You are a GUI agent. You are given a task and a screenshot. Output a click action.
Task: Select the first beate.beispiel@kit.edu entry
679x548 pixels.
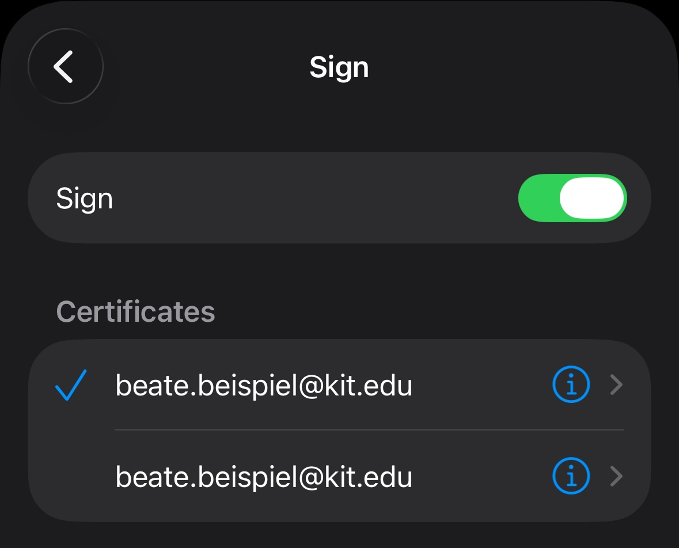(264, 385)
